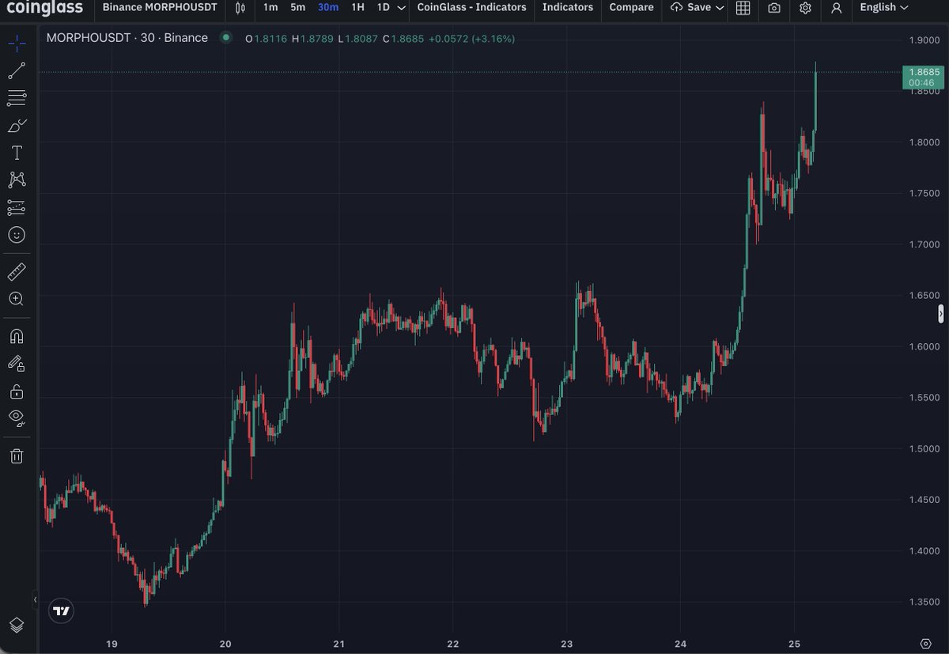Expand the Save options dropdown
949x654 pixels.
coord(697,9)
